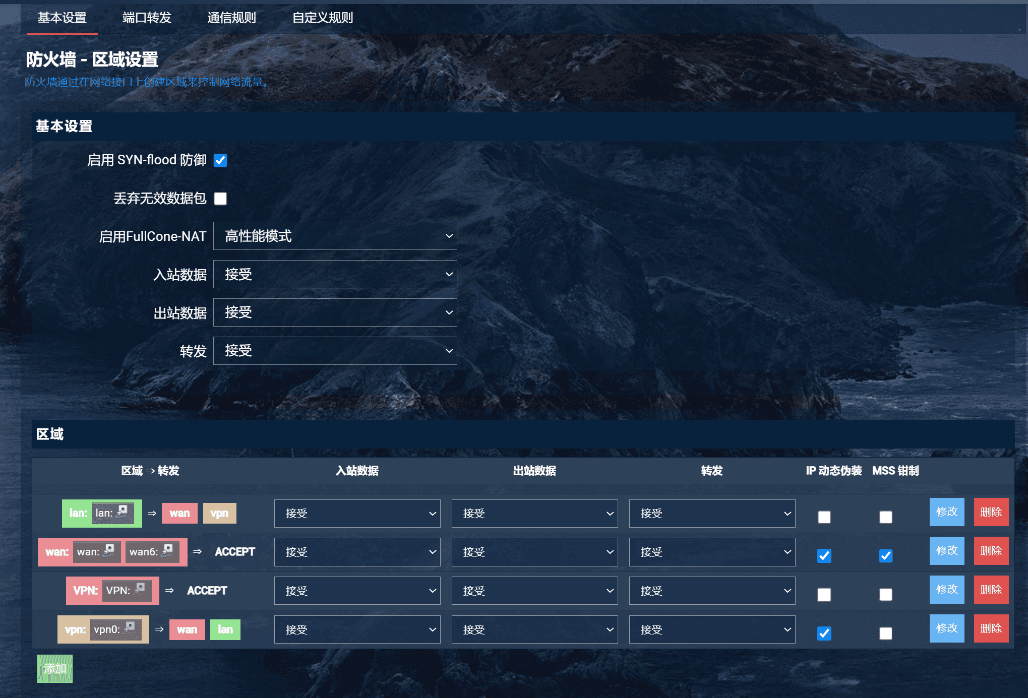Image resolution: width=1028 pixels, height=698 pixels.
Task: Click 修改 button for the wan zone
Action: pyautogui.click(x=946, y=551)
